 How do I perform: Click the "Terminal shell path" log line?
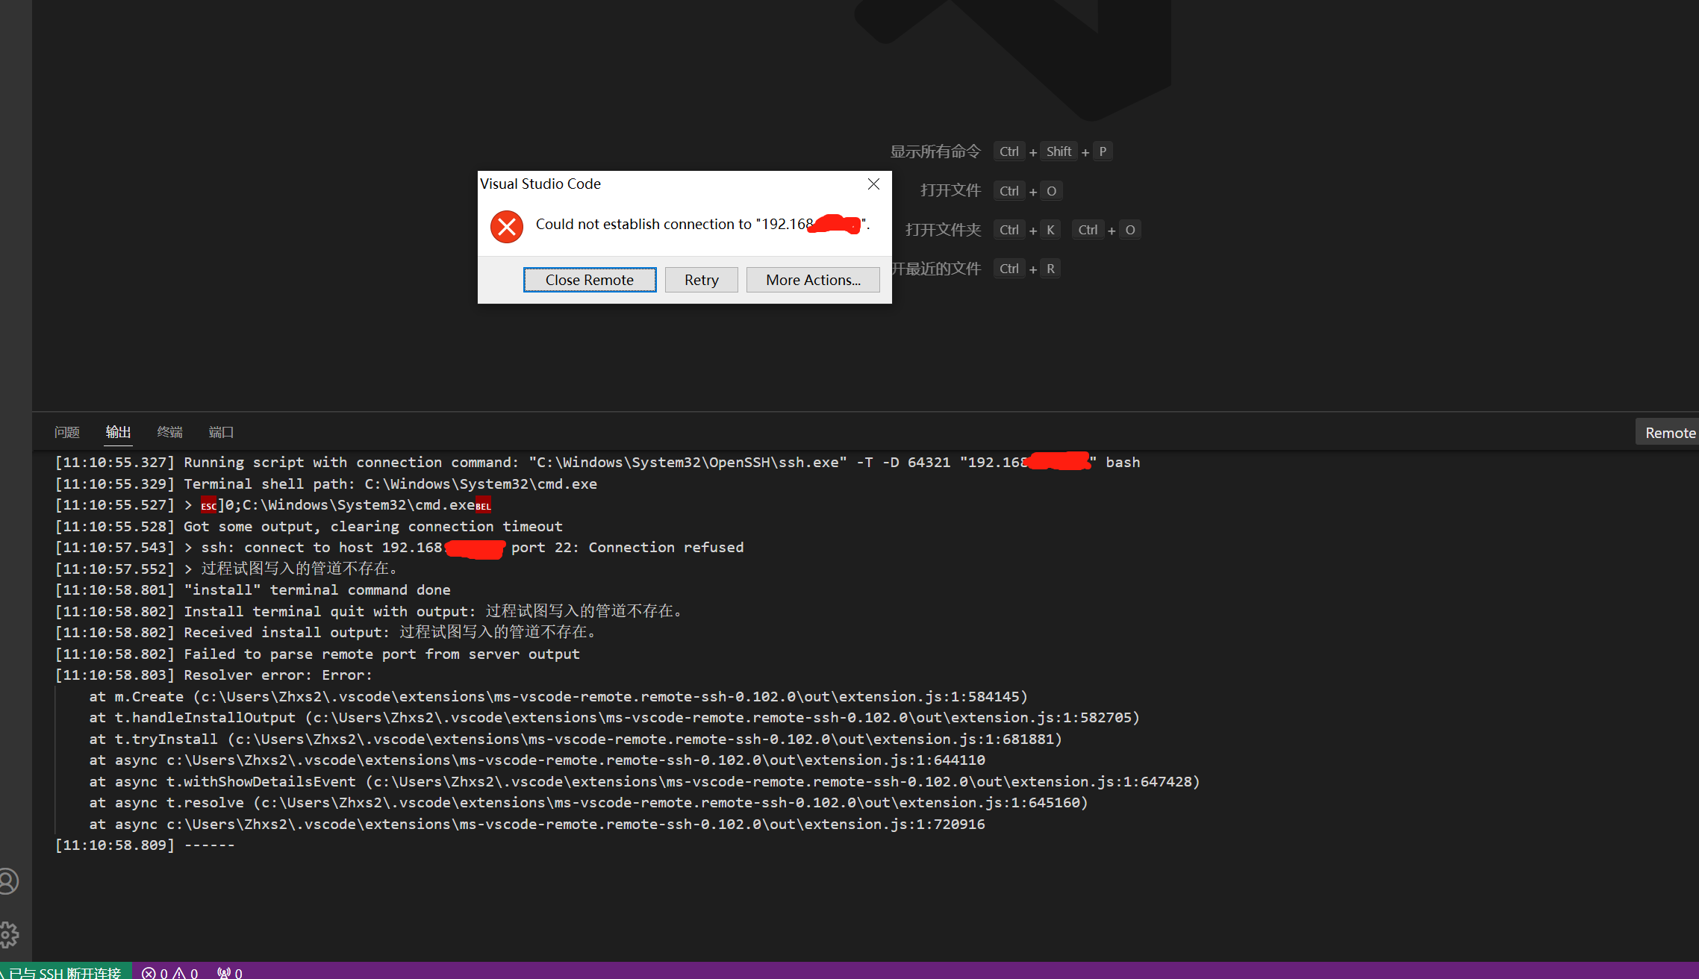pyautogui.click(x=326, y=484)
